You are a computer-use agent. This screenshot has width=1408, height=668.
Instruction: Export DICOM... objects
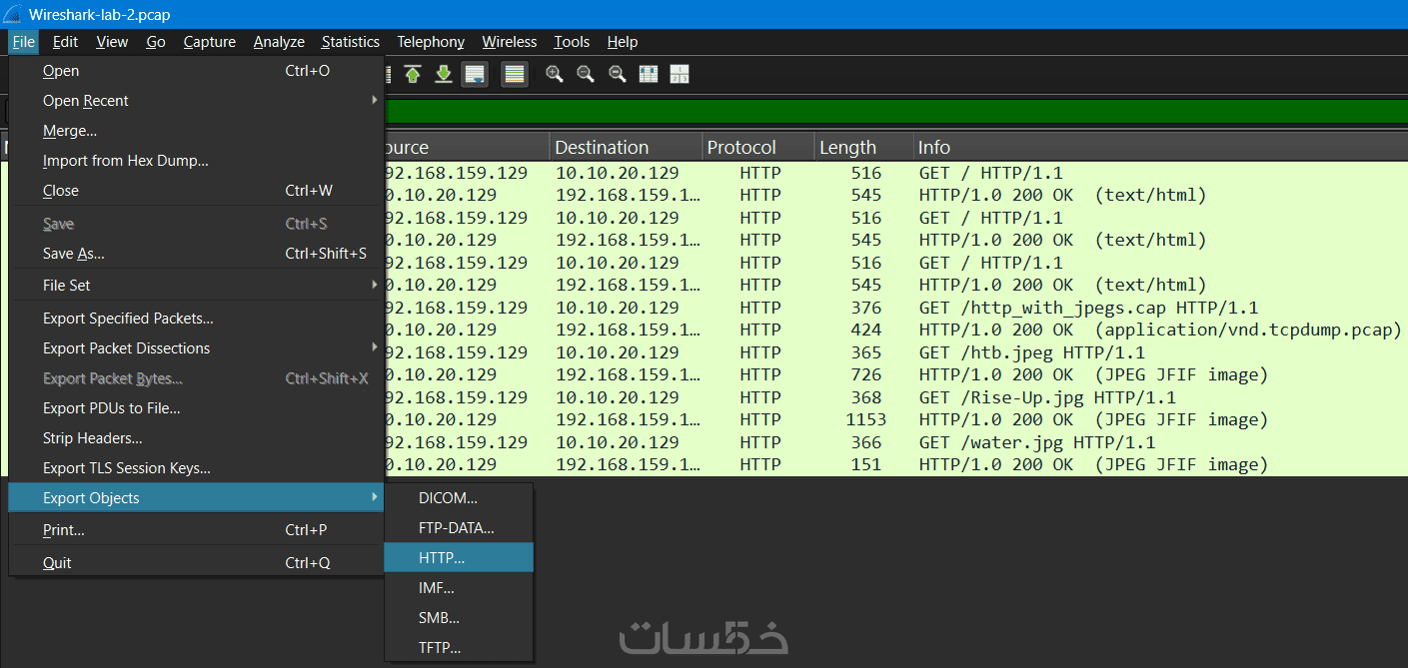click(459, 498)
